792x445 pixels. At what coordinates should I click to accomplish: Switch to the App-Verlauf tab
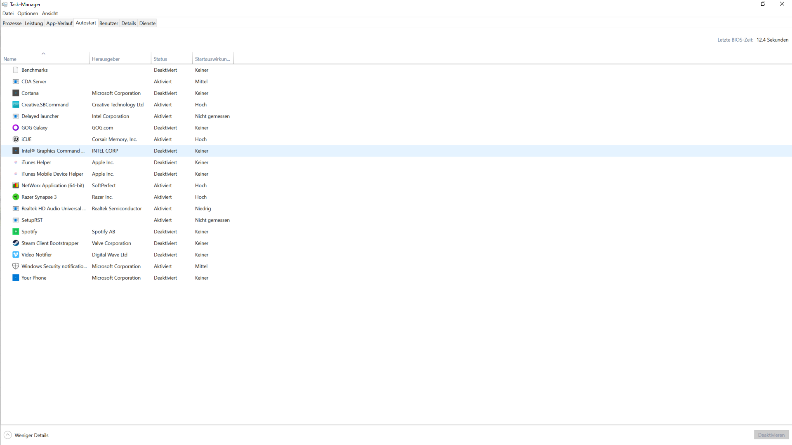[x=59, y=24]
